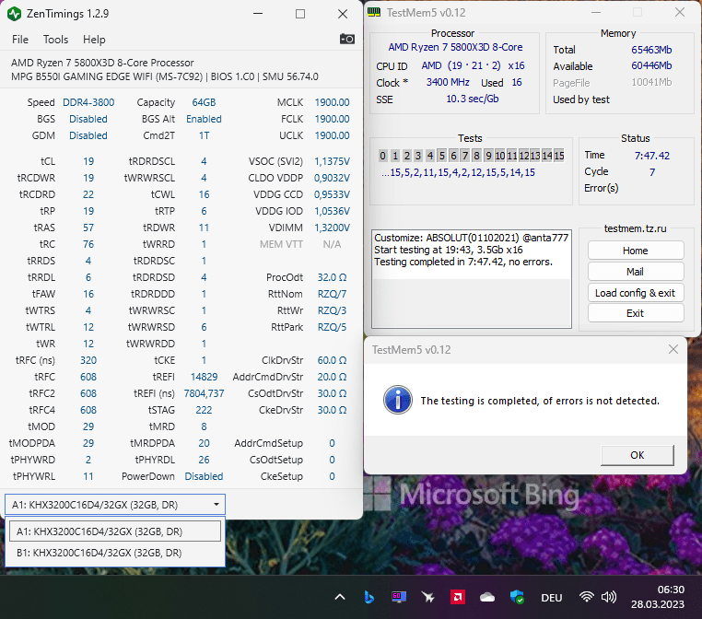The image size is (702, 619).
Task: Click the airplane-shaped tray icon
Action: pyautogui.click(x=428, y=597)
